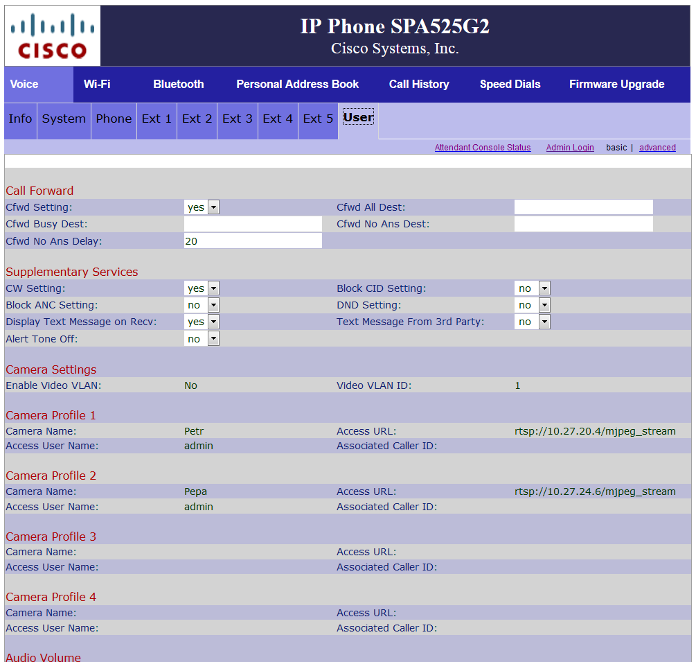Image resolution: width=696 pixels, height=662 pixels.
Task: Open the Block ANC Setting dropdown
Action: click(202, 305)
